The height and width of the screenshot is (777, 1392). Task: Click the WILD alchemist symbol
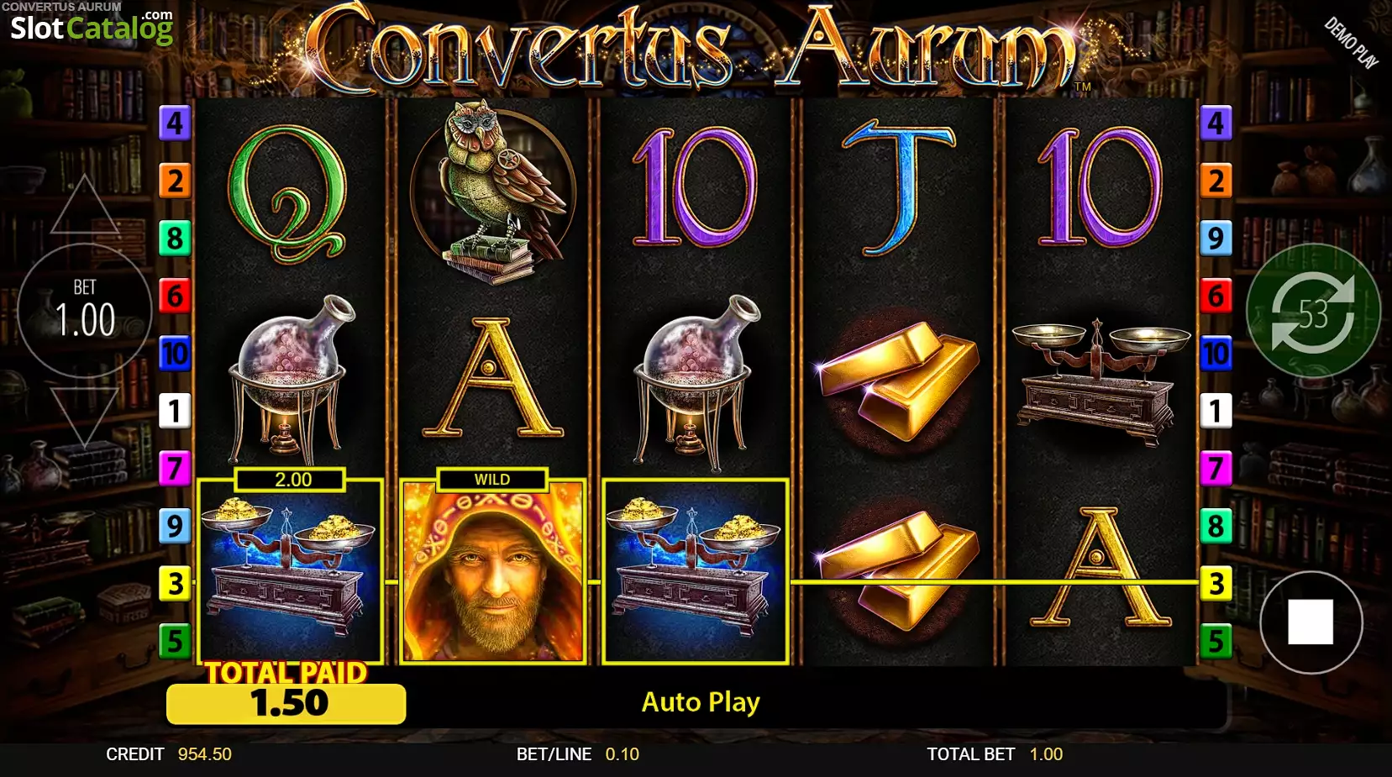(x=492, y=571)
